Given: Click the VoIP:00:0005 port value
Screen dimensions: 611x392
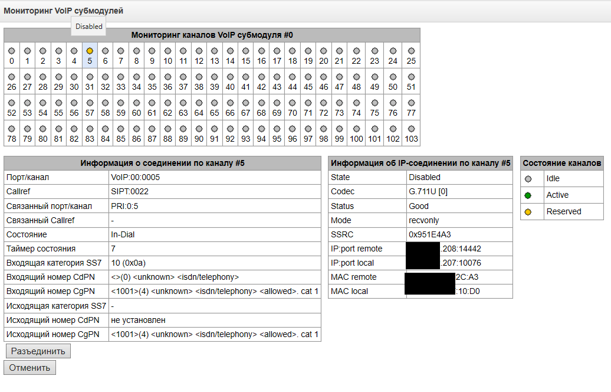Looking at the screenshot, I should pyautogui.click(x=136, y=177).
